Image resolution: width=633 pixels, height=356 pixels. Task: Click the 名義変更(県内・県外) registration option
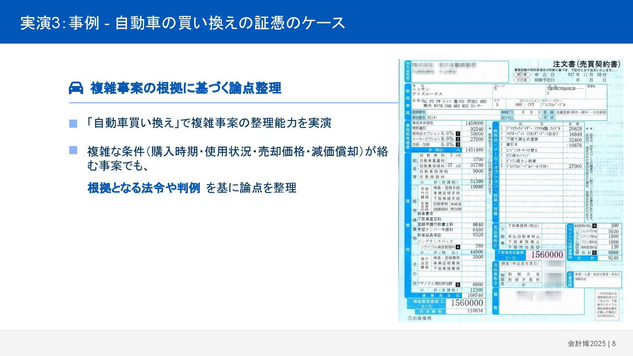click(x=573, y=112)
